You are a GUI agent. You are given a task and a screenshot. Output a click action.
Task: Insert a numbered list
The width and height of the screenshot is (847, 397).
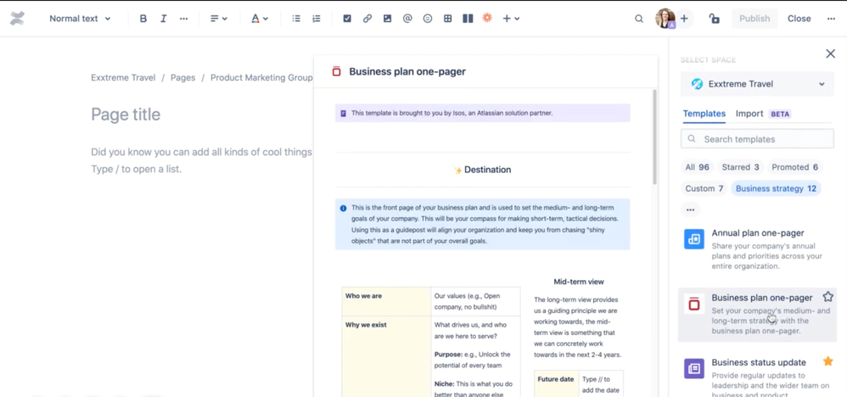[317, 19]
